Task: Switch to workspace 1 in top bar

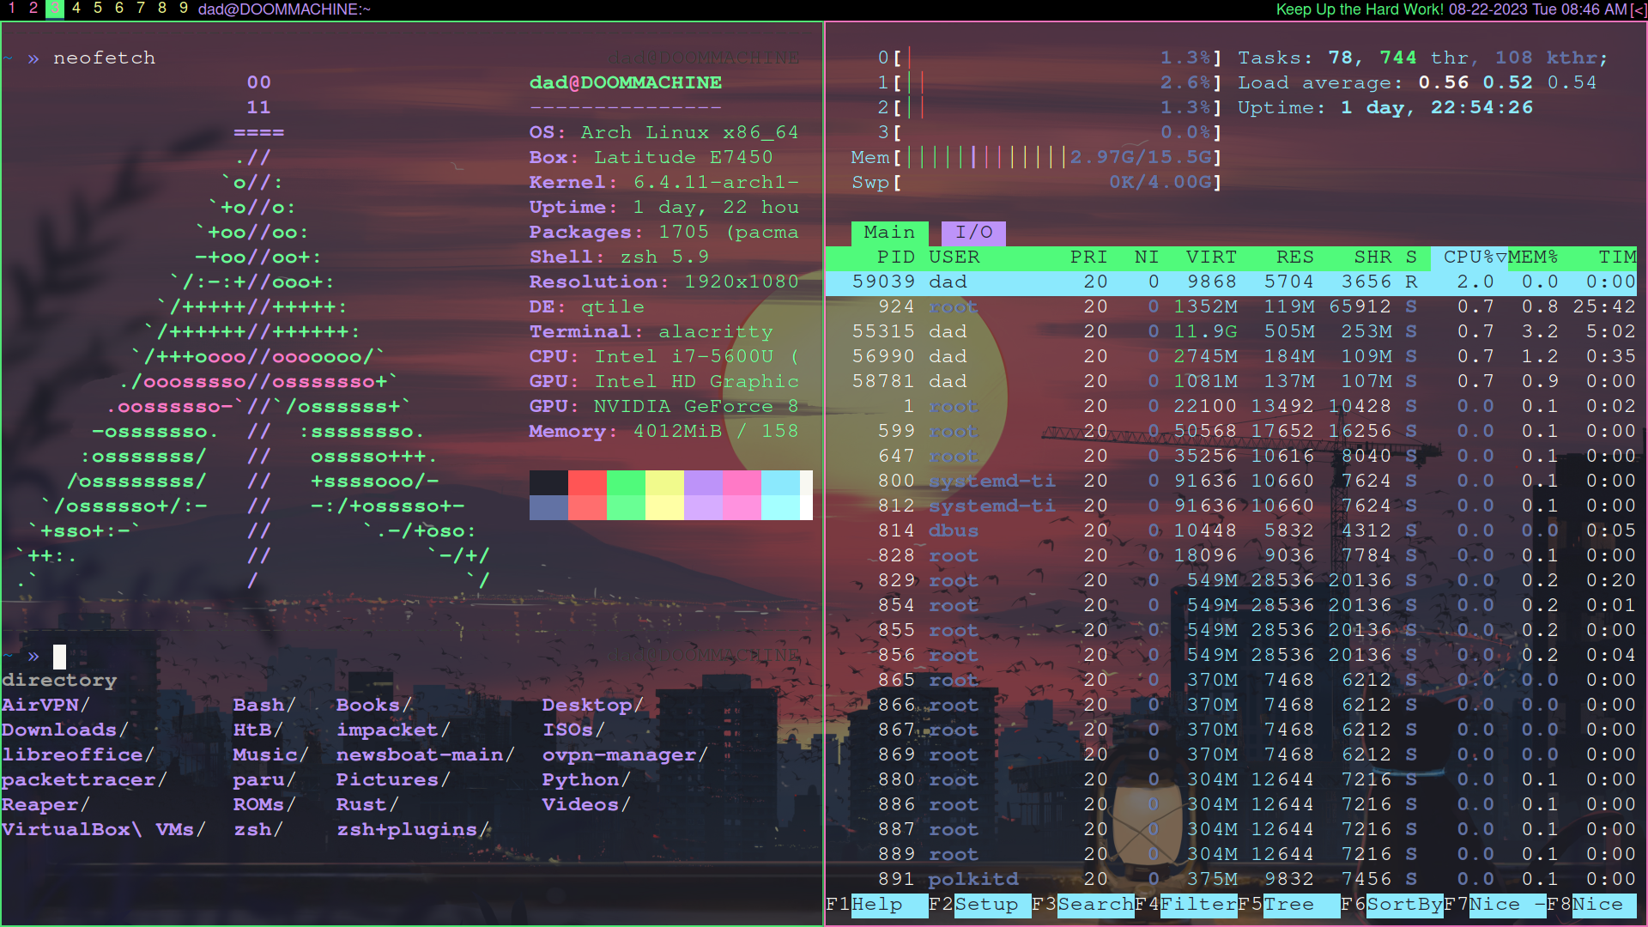Action: click(12, 9)
